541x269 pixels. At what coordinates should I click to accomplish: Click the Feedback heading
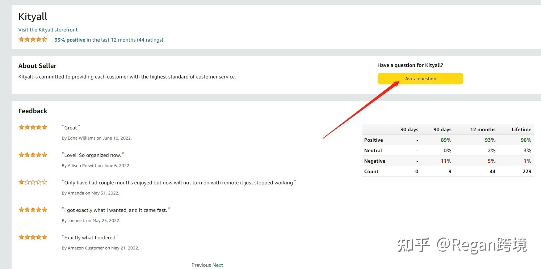click(x=33, y=111)
